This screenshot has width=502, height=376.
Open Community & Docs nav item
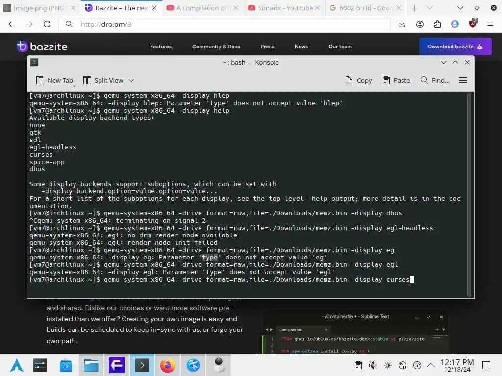[216, 47]
